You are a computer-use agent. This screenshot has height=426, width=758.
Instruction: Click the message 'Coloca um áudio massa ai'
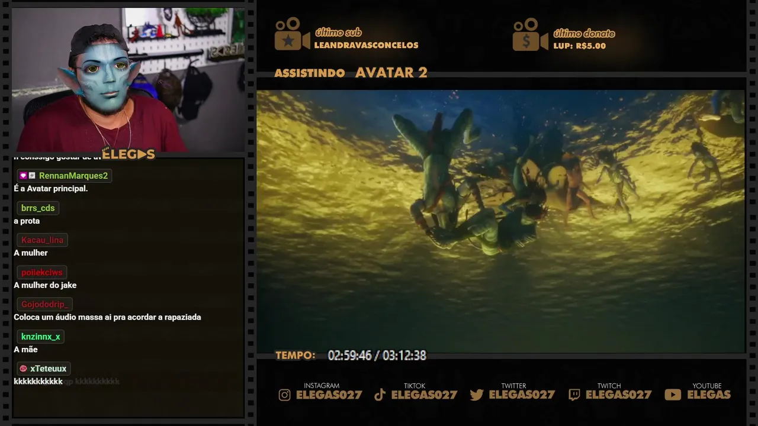[x=107, y=317]
